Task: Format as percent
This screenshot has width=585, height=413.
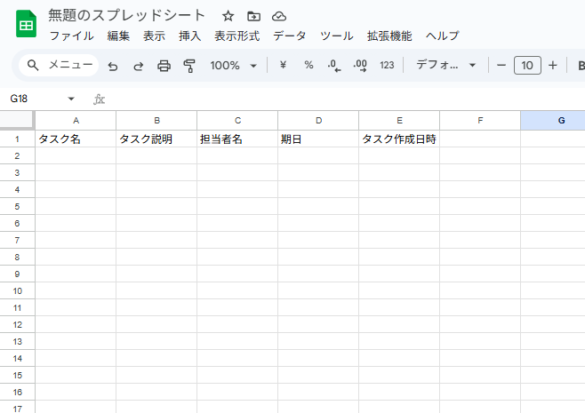Action: [x=309, y=65]
